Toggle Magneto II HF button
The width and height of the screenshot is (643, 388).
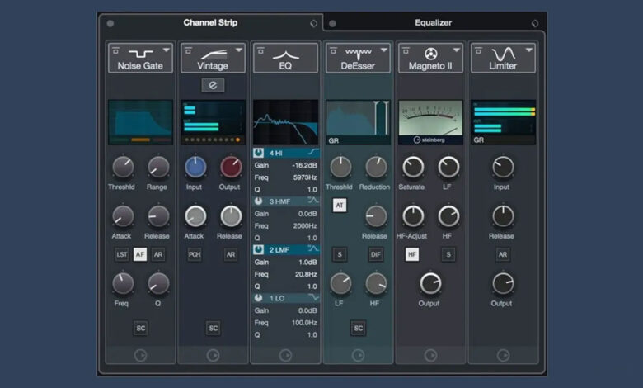pos(412,254)
